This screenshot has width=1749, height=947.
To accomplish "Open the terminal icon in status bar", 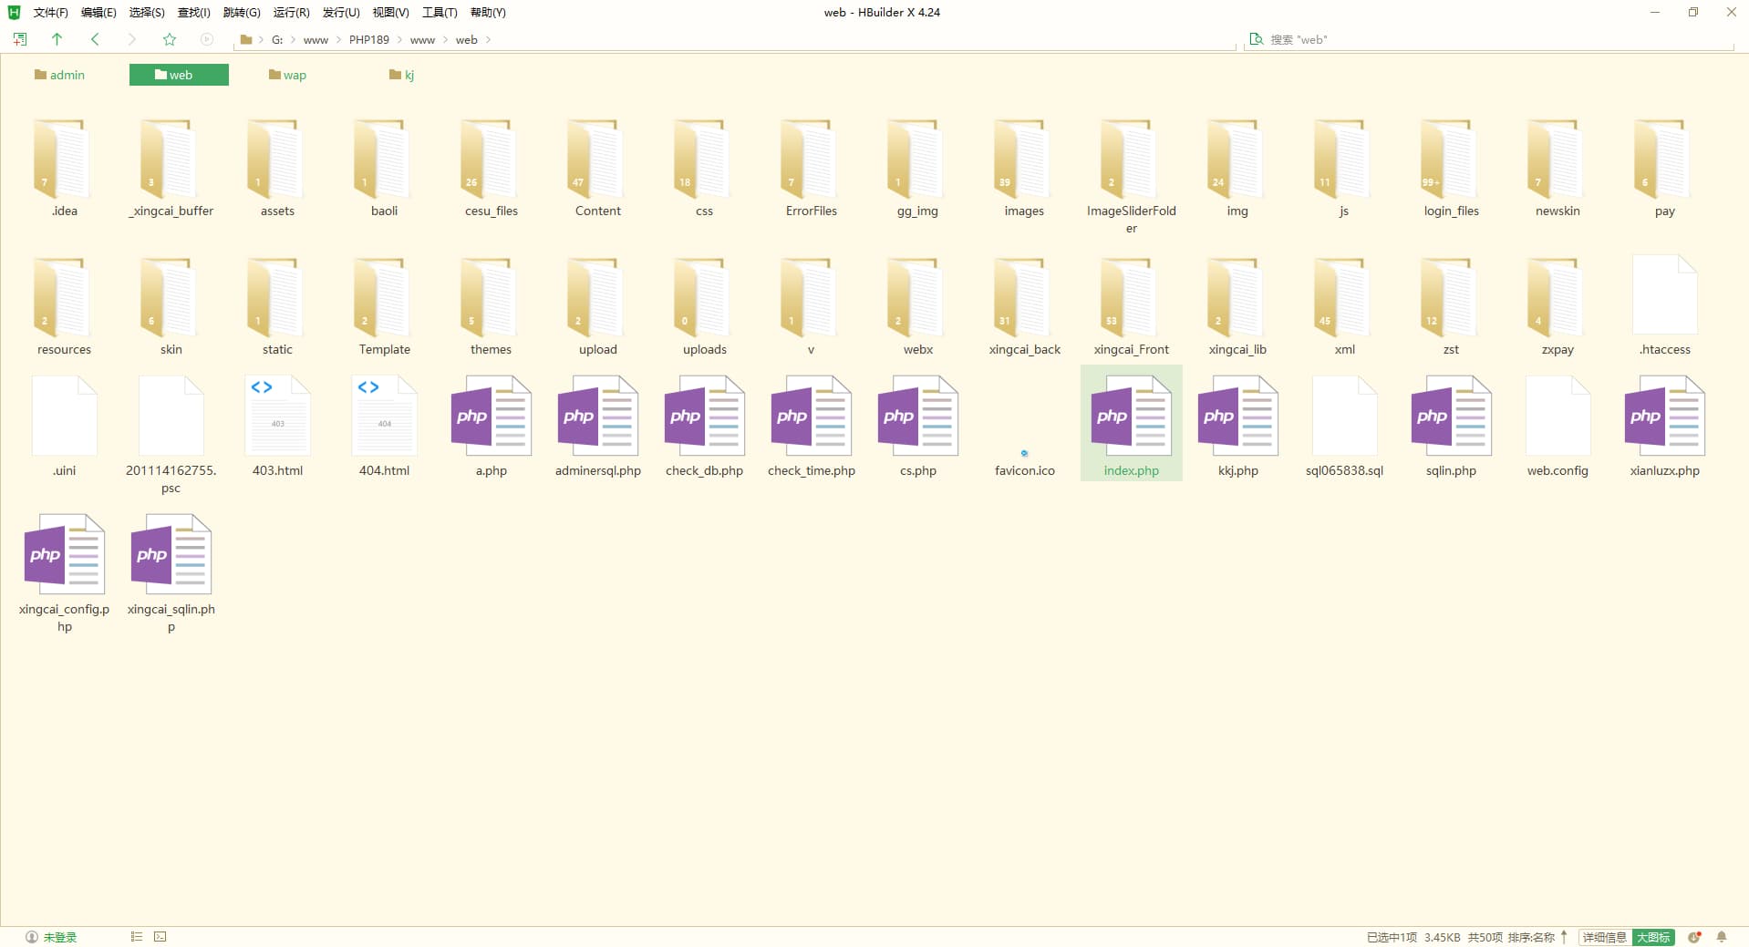I will pos(160,936).
